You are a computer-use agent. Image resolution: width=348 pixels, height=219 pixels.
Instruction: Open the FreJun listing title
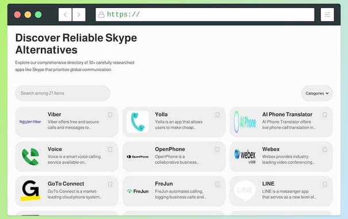[164, 184]
